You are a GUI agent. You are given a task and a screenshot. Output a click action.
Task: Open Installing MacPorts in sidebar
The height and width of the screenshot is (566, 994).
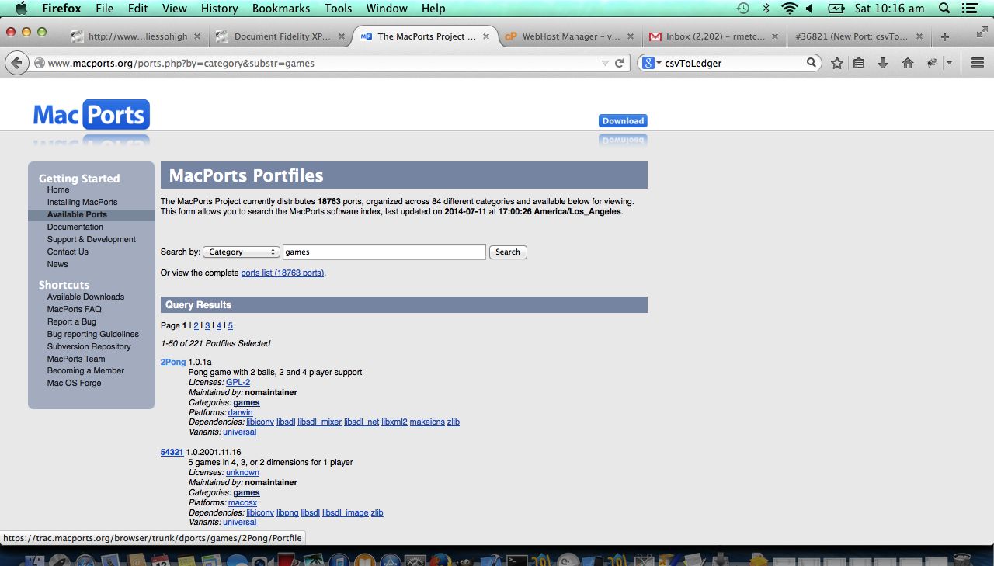click(82, 202)
